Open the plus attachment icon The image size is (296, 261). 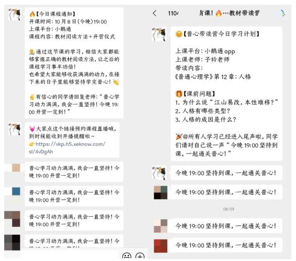coord(140,255)
